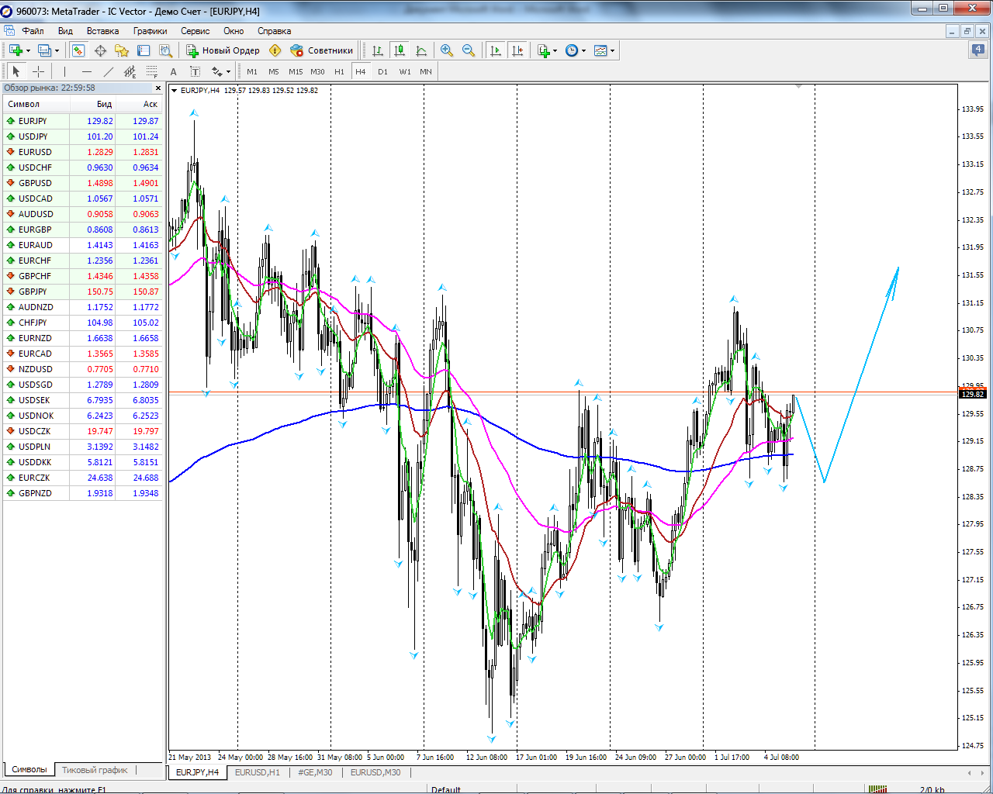This screenshot has width=993, height=794.
Task: Select GBPUSD row in market watch
Action: (36, 183)
